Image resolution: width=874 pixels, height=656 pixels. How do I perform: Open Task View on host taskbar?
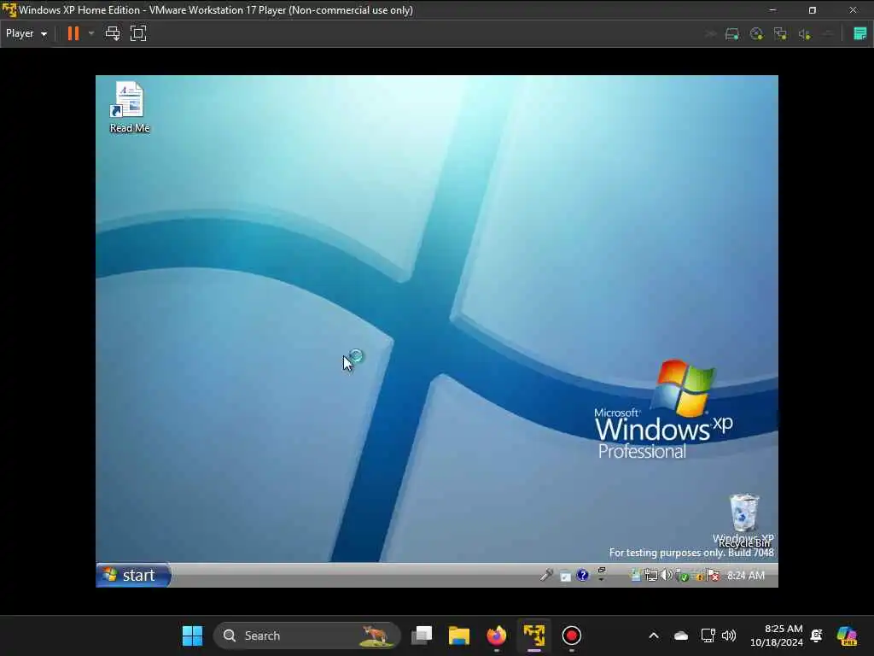[422, 635]
